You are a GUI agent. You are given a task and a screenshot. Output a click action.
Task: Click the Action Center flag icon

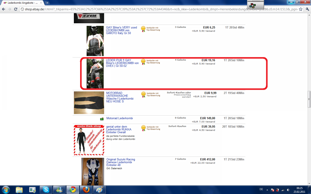pyautogui.click(x=273, y=190)
